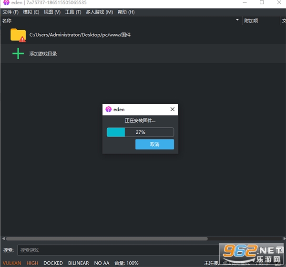Select the C:/Users/Administrator/Desktop/pc/www/固件 directory row
The height and width of the screenshot is (267, 286).
[143, 35]
